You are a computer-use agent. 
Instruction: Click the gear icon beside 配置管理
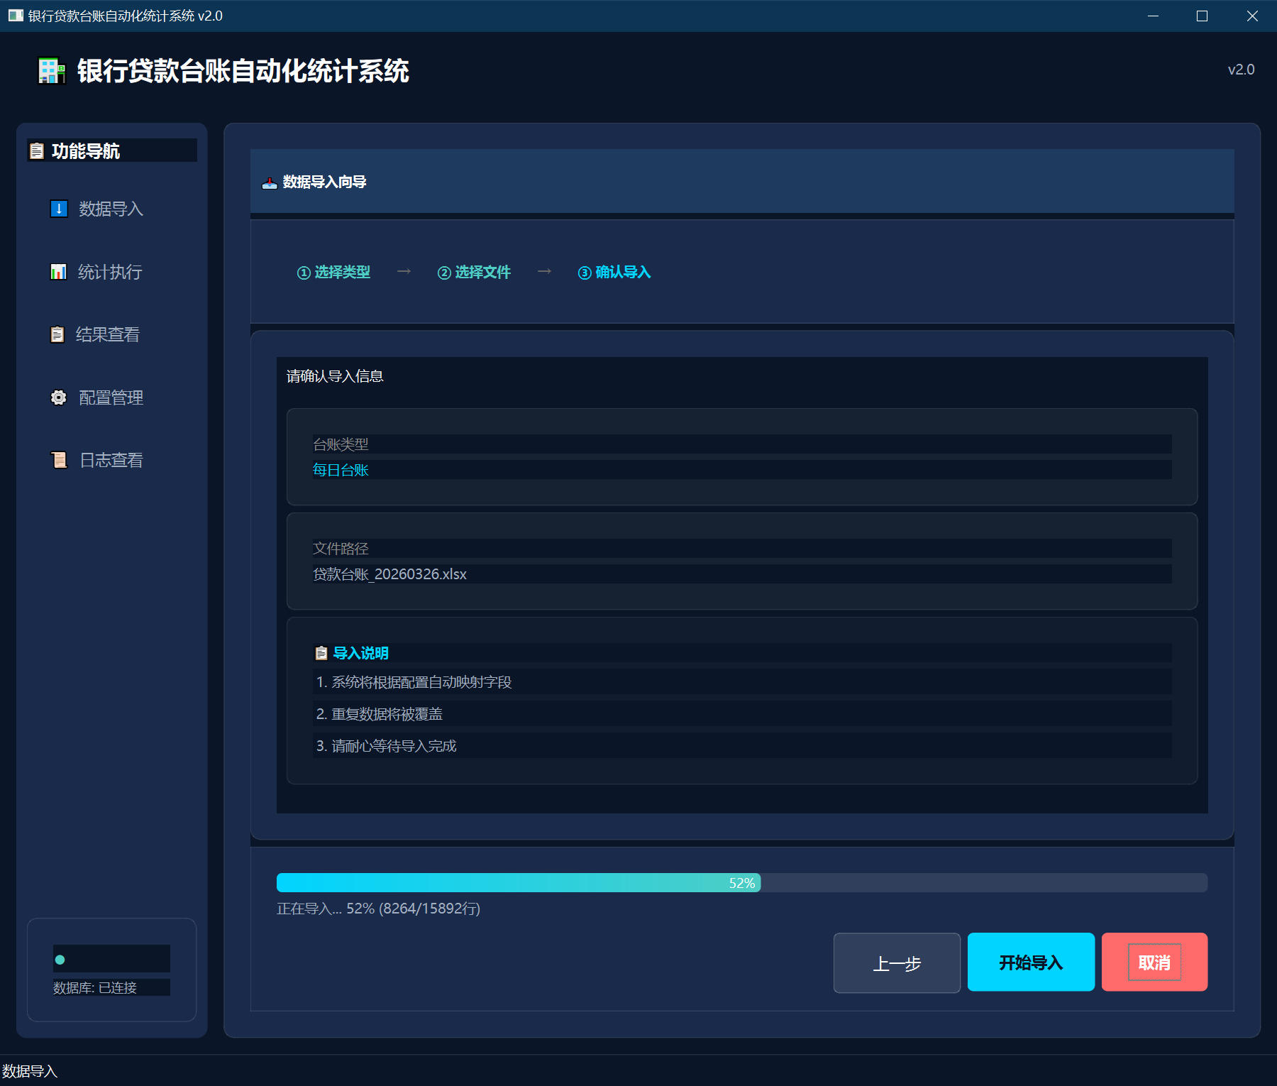pos(59,397)
